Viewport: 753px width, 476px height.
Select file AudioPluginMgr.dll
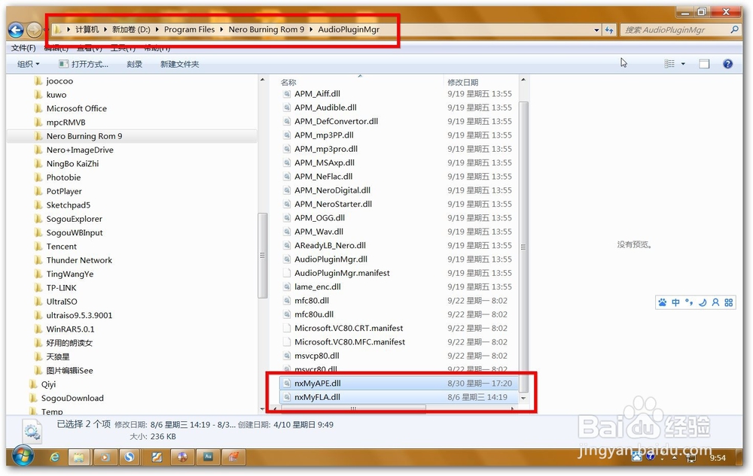[x=331, y=259]
